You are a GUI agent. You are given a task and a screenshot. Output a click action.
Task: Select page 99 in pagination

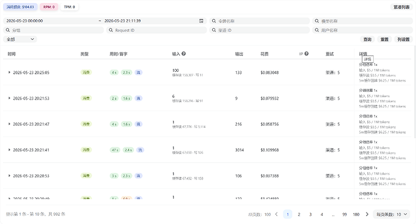(x=344, y=214)
